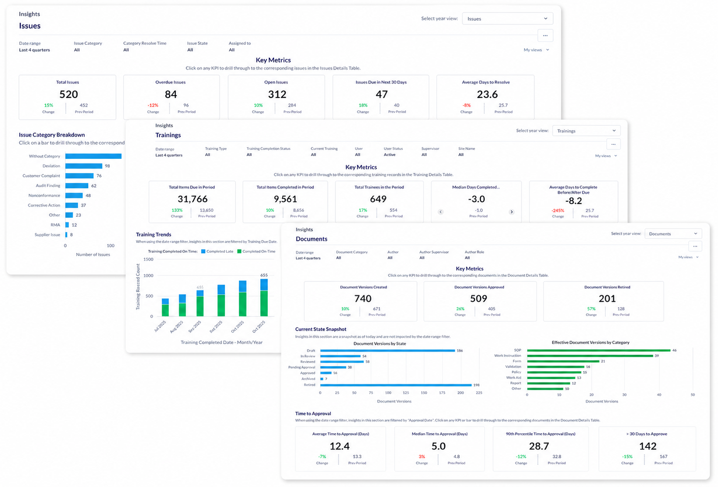
Task: Open the Document Category filter
Action: pyautogui.click(x=352, y=255)
